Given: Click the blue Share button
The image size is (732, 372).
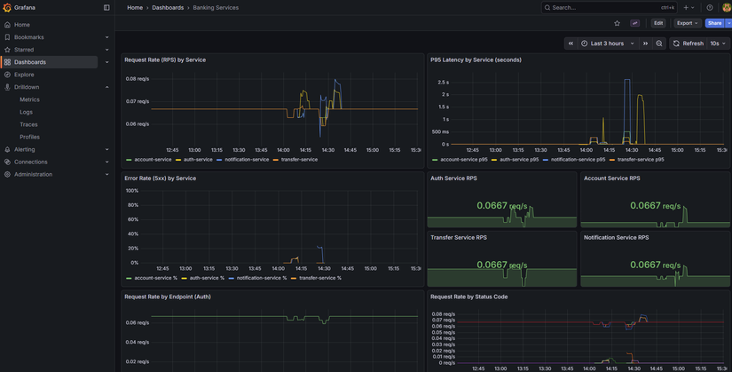Looking at the screenshot, I should pyautogui.click(x=713, y=23).
